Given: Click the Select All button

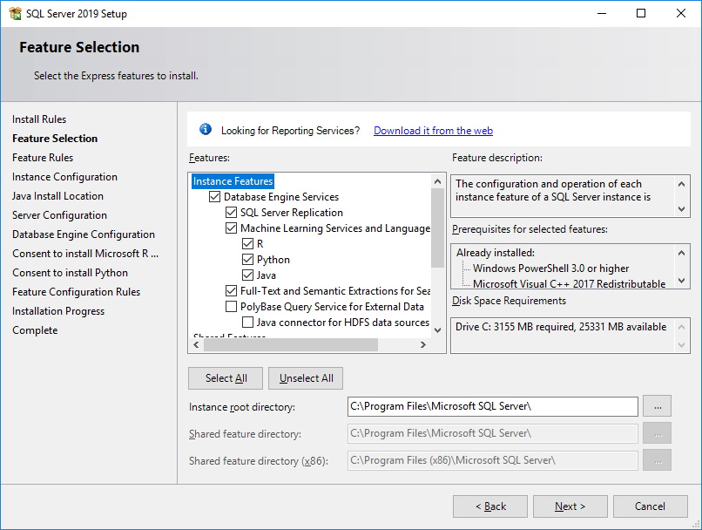Looking at the screenshot, I should (x=226, y=378).
